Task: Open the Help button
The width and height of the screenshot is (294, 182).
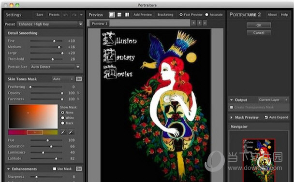Action: coord(284,14)
